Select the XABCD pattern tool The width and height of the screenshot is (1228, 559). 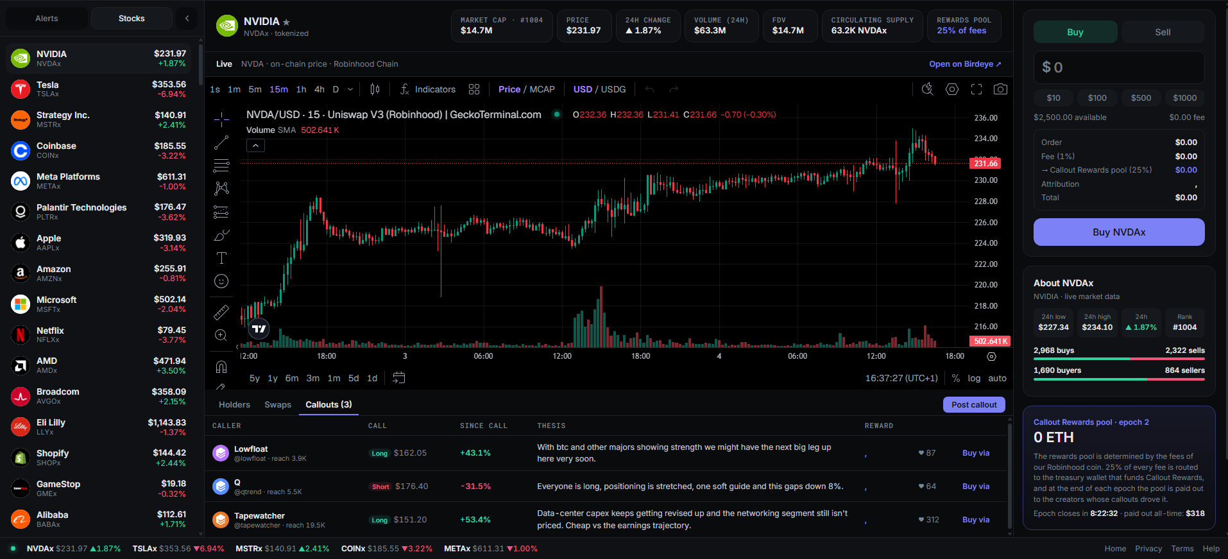tap(221, 188)
